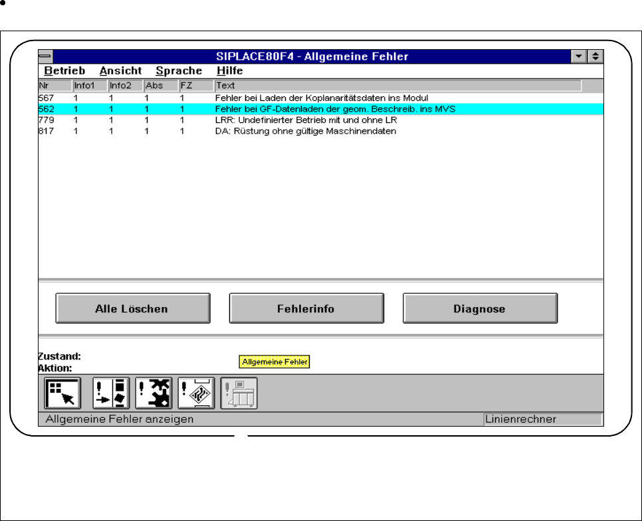Click the Alle Löschen button

[133, 308]
